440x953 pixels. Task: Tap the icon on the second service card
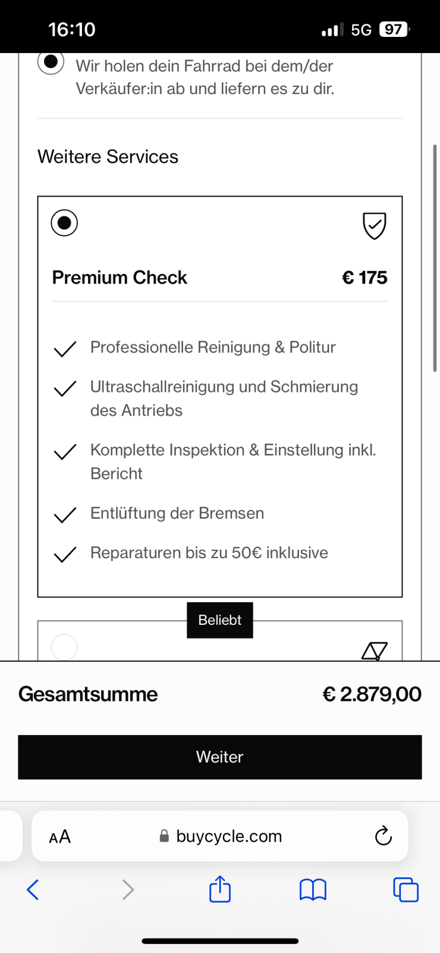click(x=375, y=650)
